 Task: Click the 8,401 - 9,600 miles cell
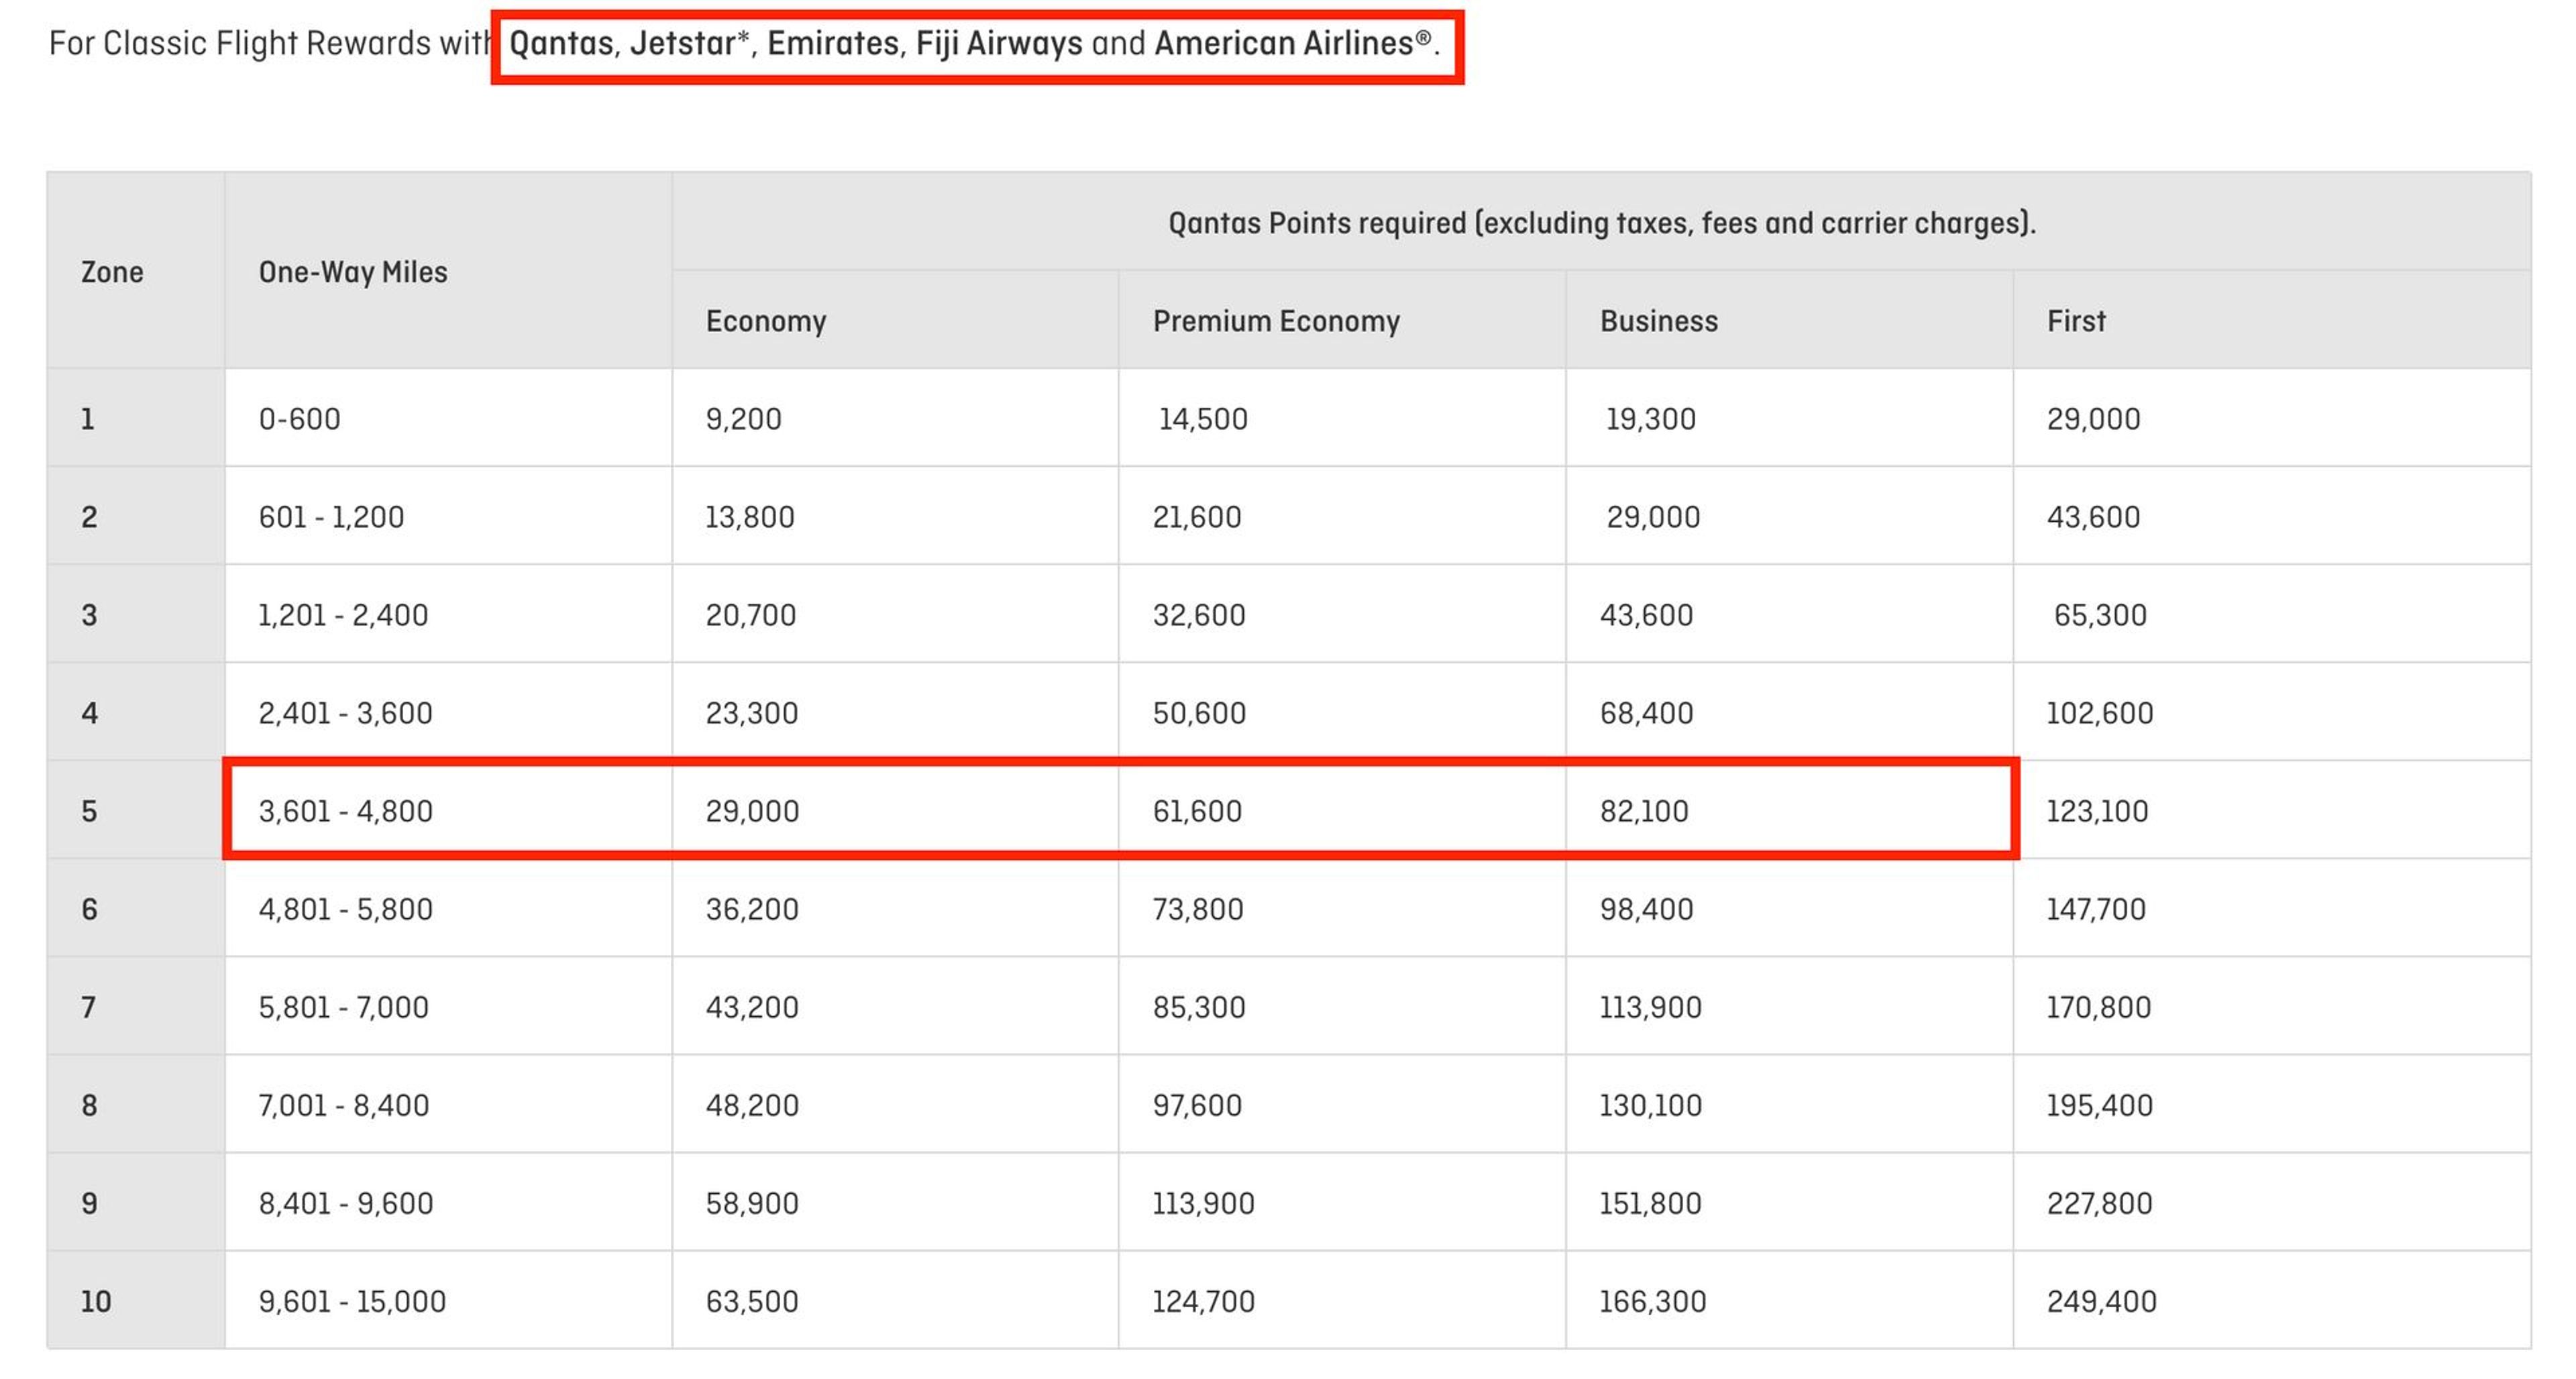[448, 1202]
